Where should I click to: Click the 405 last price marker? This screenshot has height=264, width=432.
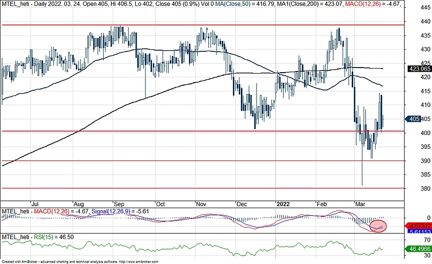coord(414,119)
